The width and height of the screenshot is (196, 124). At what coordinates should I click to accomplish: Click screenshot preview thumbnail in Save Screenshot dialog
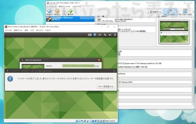(x=33, y=66)
